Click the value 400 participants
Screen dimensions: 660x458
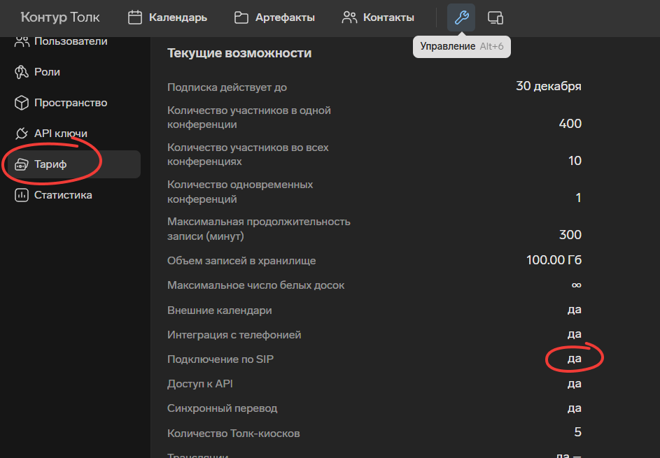point(570,124)
